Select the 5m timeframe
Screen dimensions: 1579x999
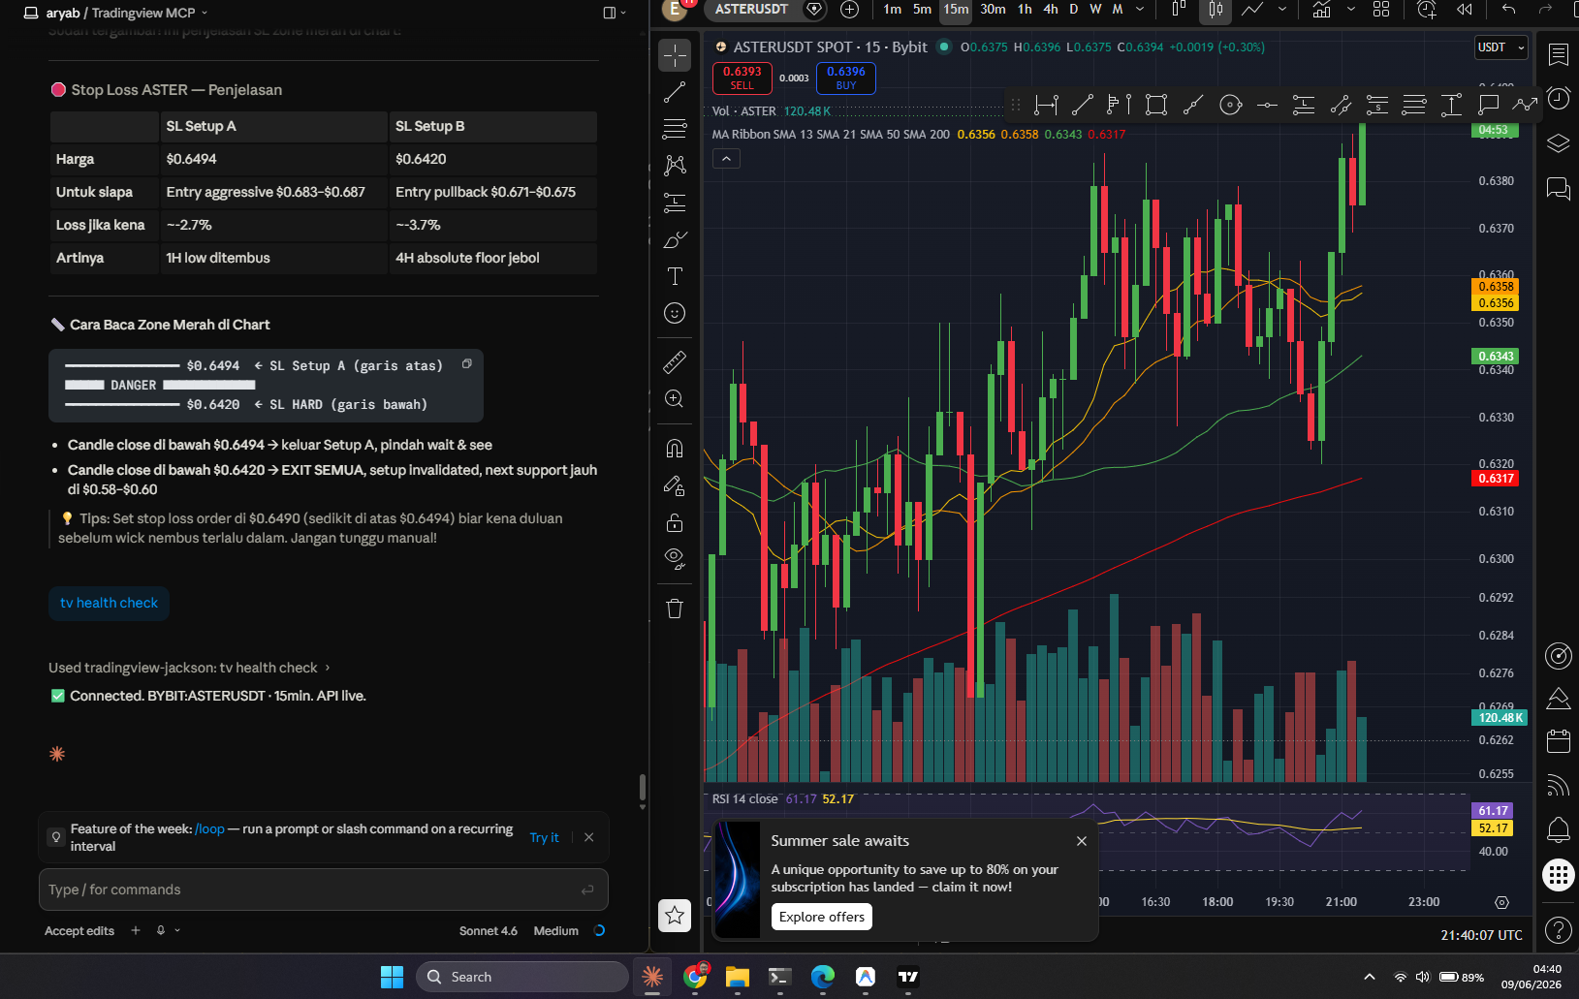click(922, 10)
